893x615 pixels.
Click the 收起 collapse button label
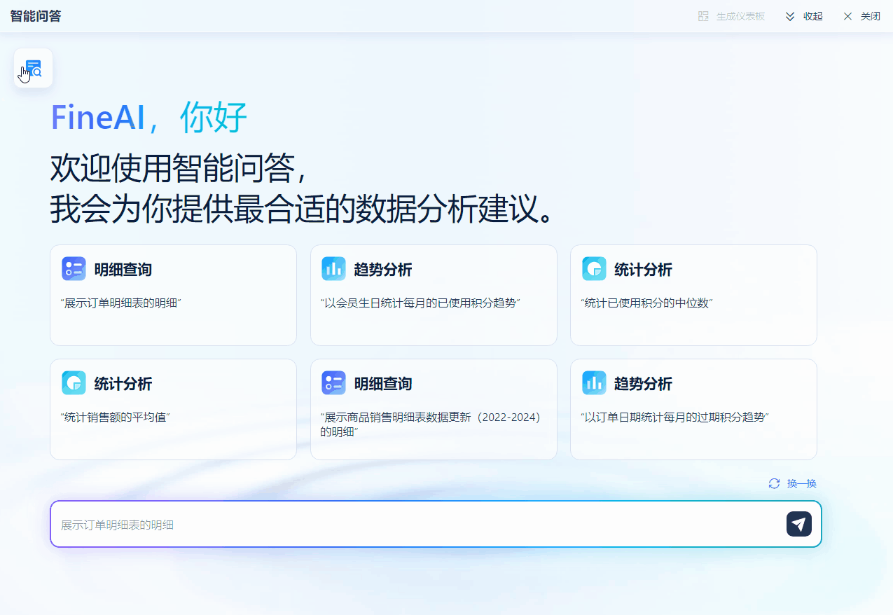tap(813, 16)
